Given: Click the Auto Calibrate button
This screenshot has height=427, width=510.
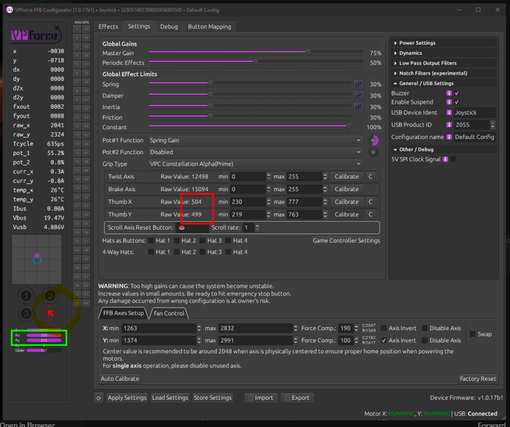Looking at the screenshot, I should tap(120, 379).
